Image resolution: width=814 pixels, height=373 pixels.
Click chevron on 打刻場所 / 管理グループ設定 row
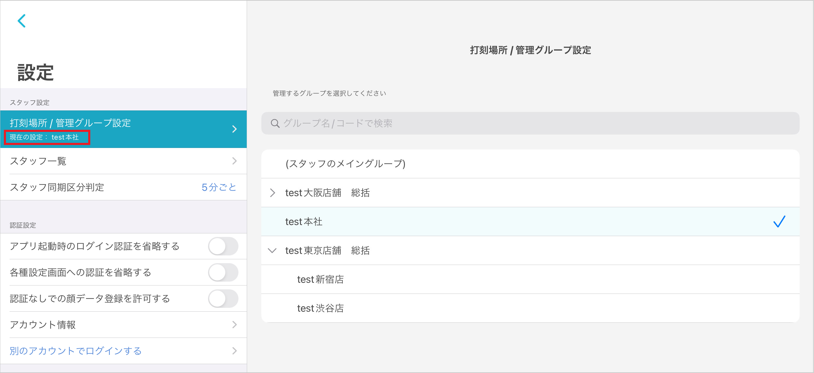tap(234, 129)
